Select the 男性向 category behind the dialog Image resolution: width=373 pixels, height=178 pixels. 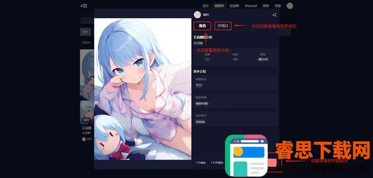tap(86, 43)
